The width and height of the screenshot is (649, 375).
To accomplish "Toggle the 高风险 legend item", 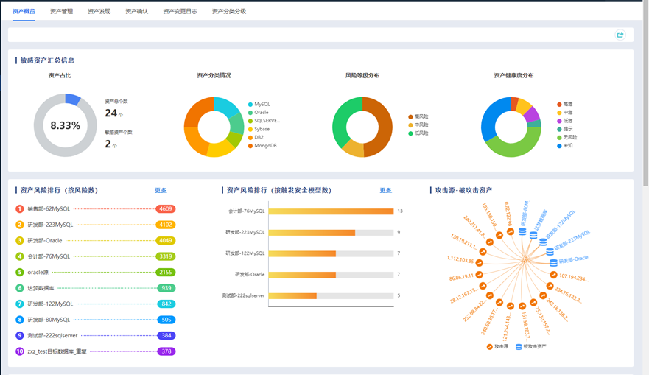I will 420,116.
